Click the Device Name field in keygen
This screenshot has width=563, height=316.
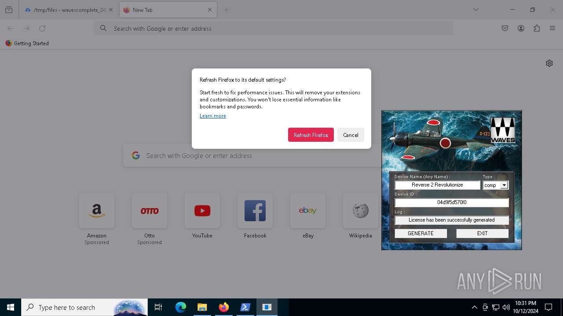(x=437, y=185)
